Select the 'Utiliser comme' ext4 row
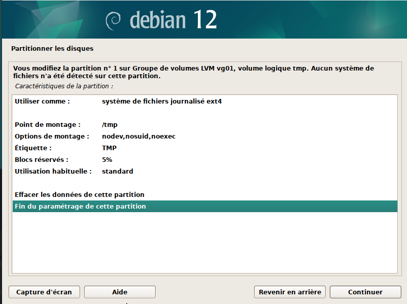The image size is (407, 304). [205, 101]
